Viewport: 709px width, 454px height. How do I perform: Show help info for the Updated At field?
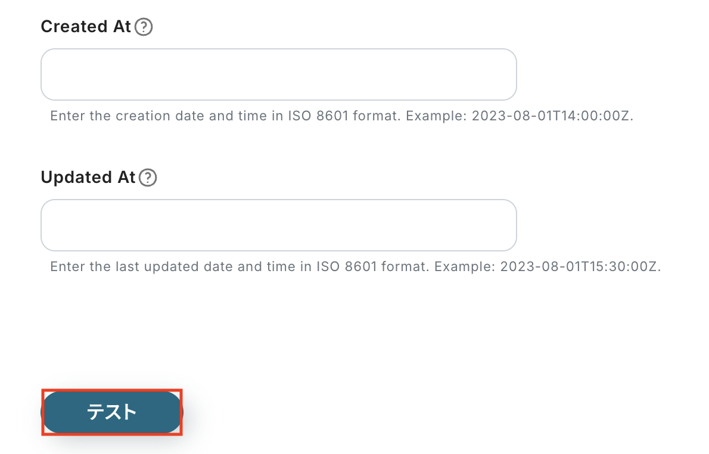point(148,178)
